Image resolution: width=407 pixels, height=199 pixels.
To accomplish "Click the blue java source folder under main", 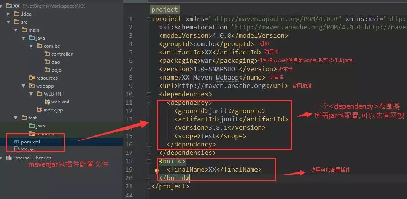I will [x=32, y=38].
